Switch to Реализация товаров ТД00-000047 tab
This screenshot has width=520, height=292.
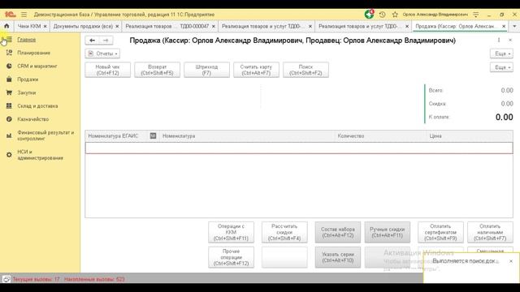pos(167,26)
